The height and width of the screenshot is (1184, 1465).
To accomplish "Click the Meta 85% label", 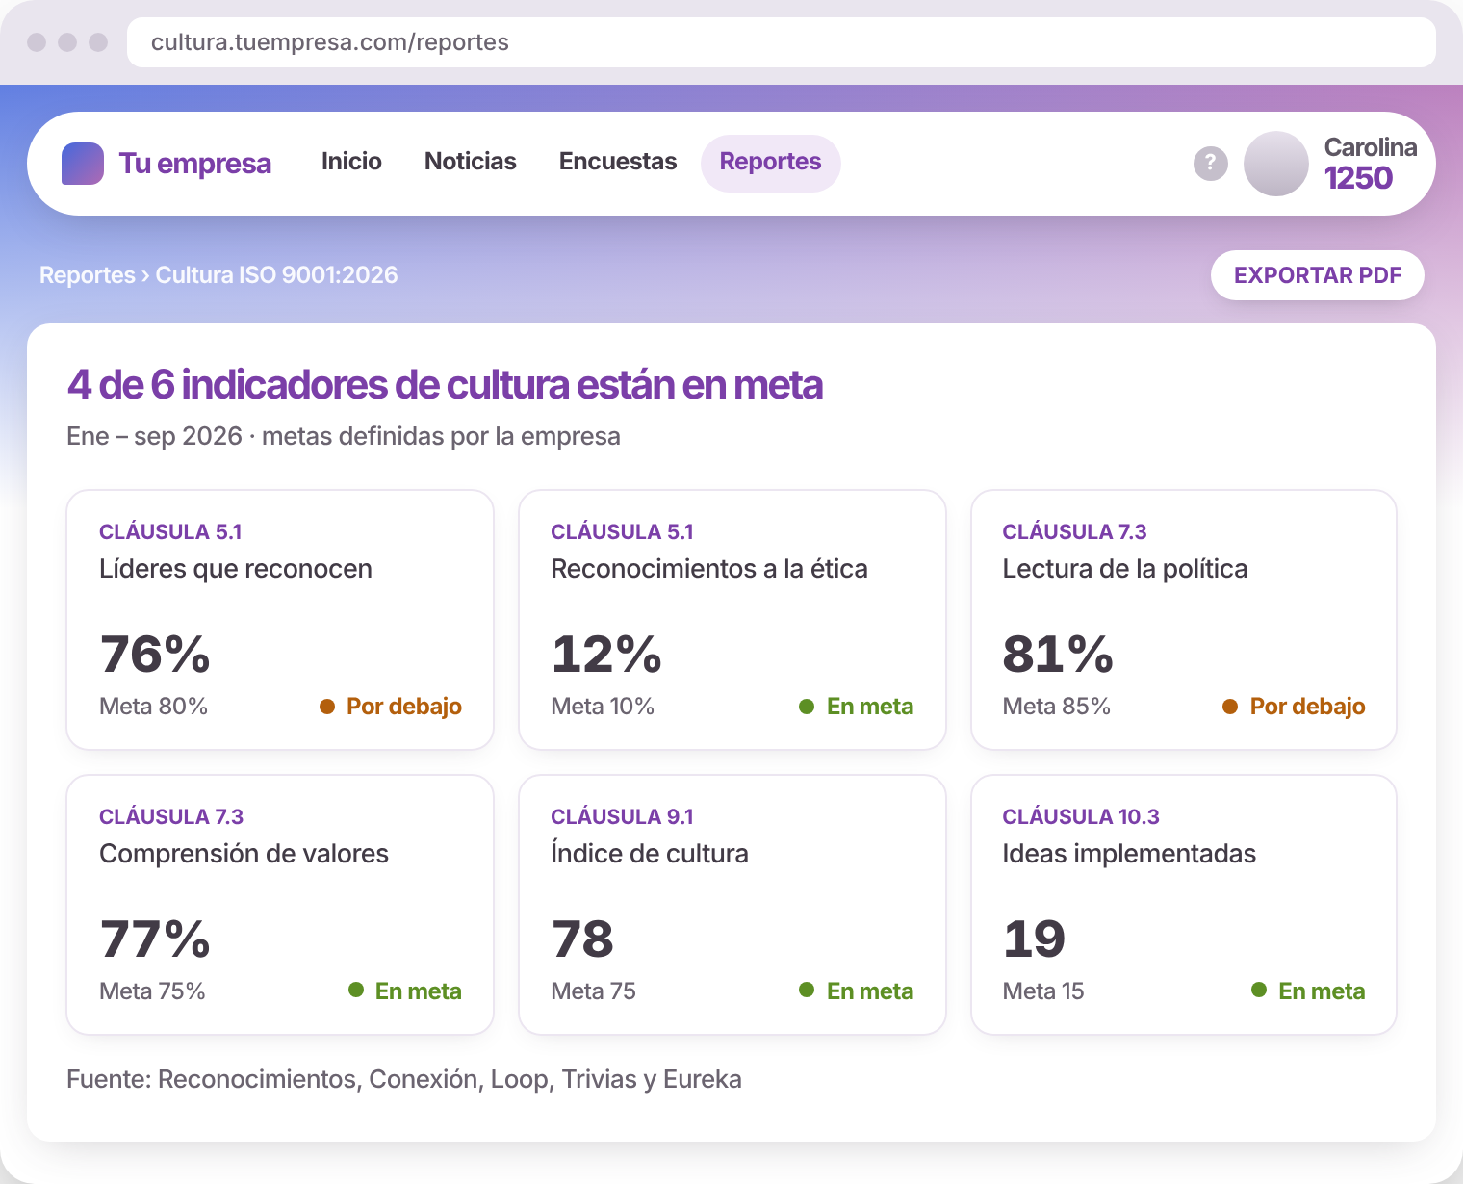I will click(x=1057, y=707).
